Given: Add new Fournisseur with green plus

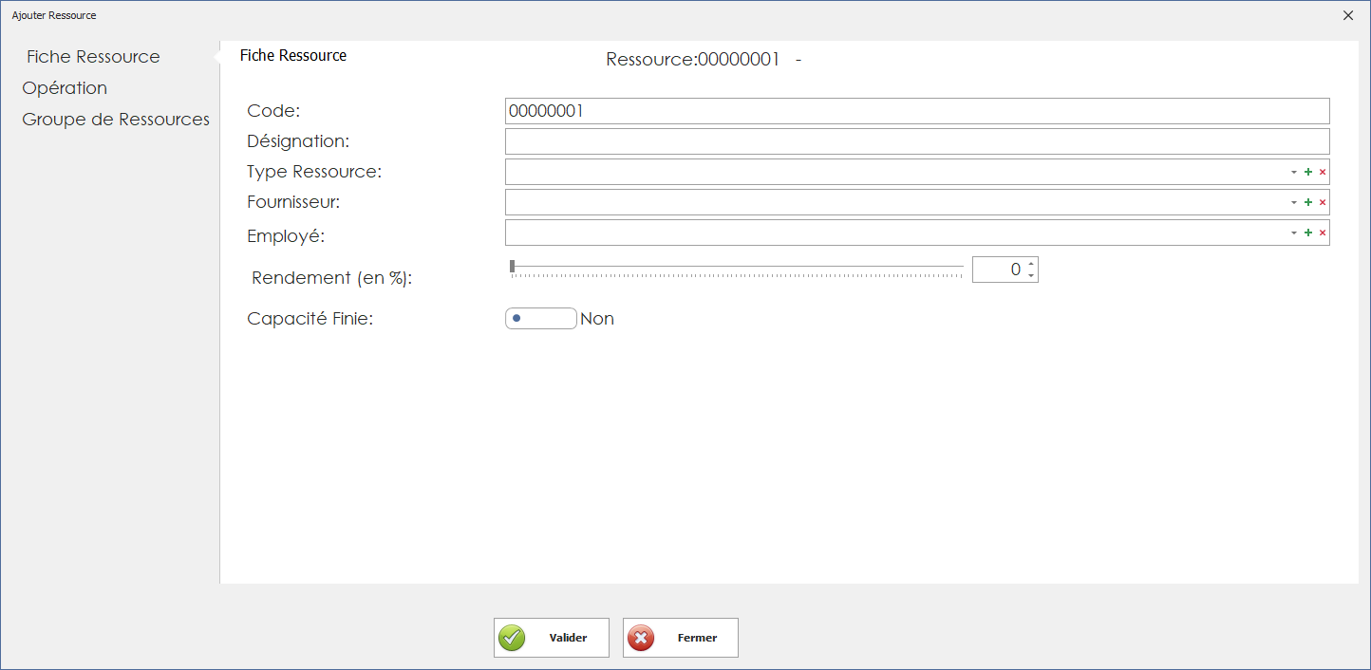Looking at the screenshot, I should coord(1308,203).
